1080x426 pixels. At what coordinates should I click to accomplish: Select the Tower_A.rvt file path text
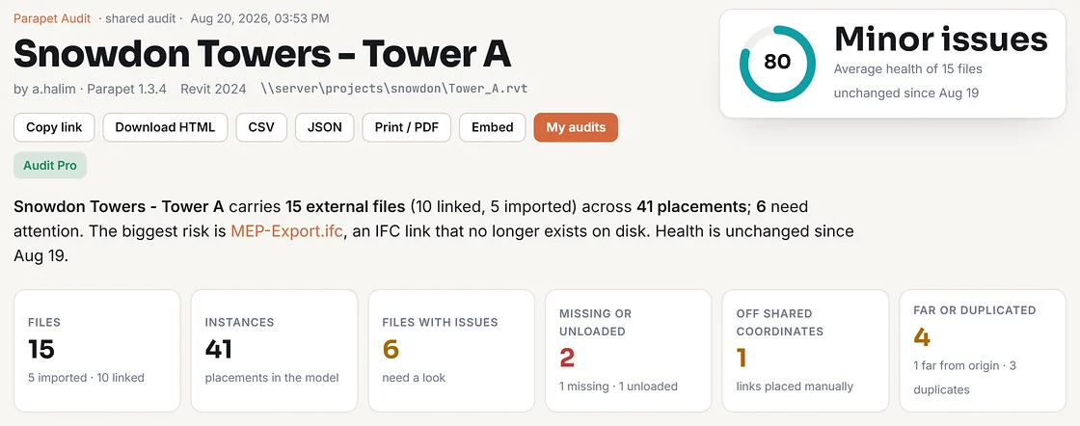pos(394,89)
